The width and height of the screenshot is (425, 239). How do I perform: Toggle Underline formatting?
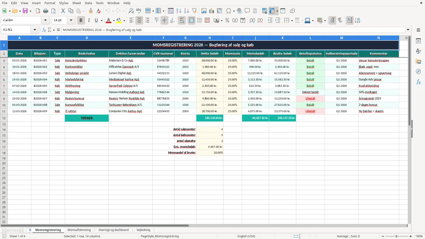96,21
